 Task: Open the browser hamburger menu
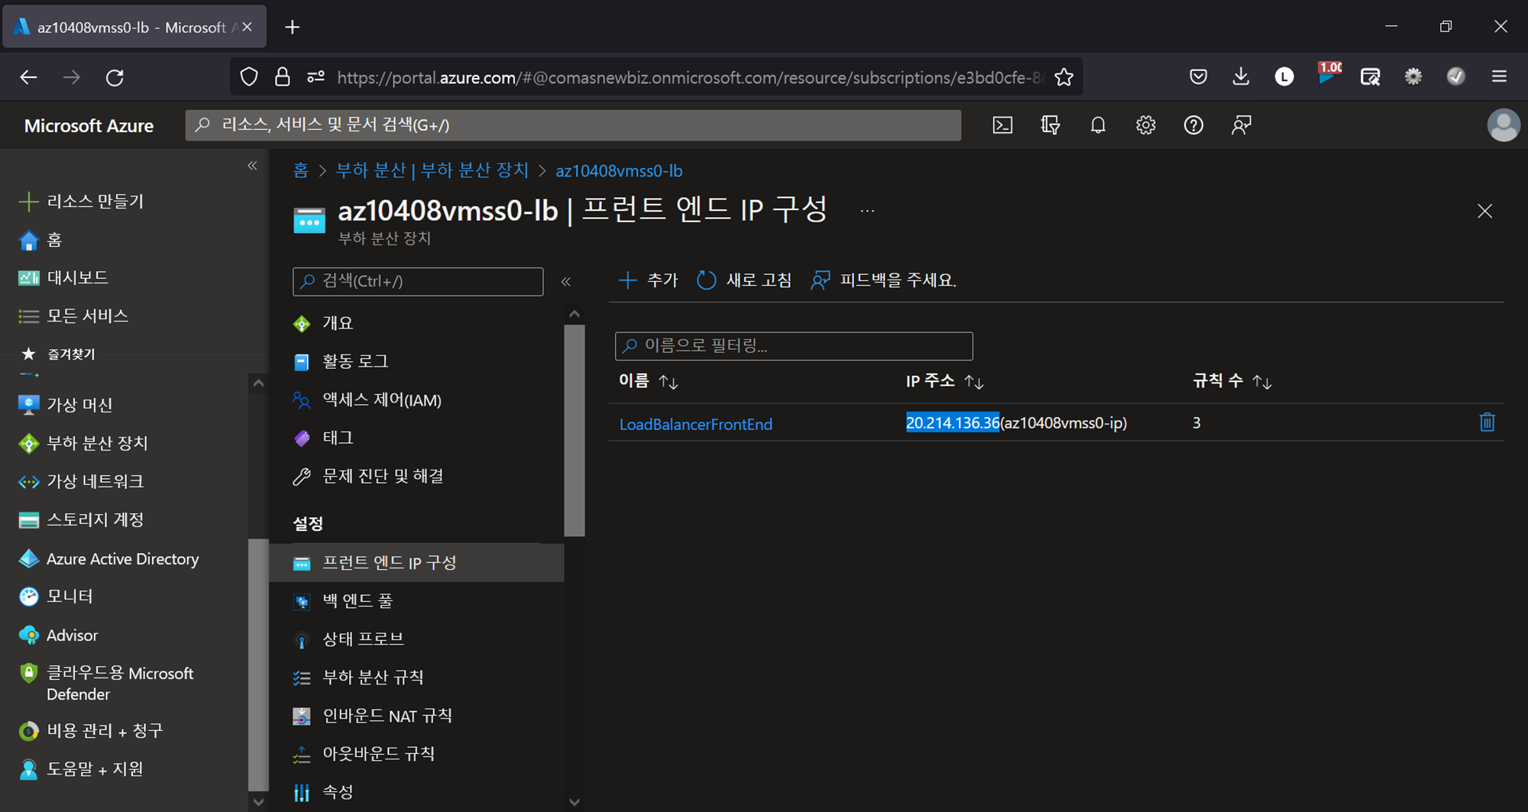(1499, 76)
